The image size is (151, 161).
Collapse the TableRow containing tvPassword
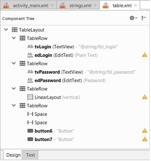click(14, 63)
